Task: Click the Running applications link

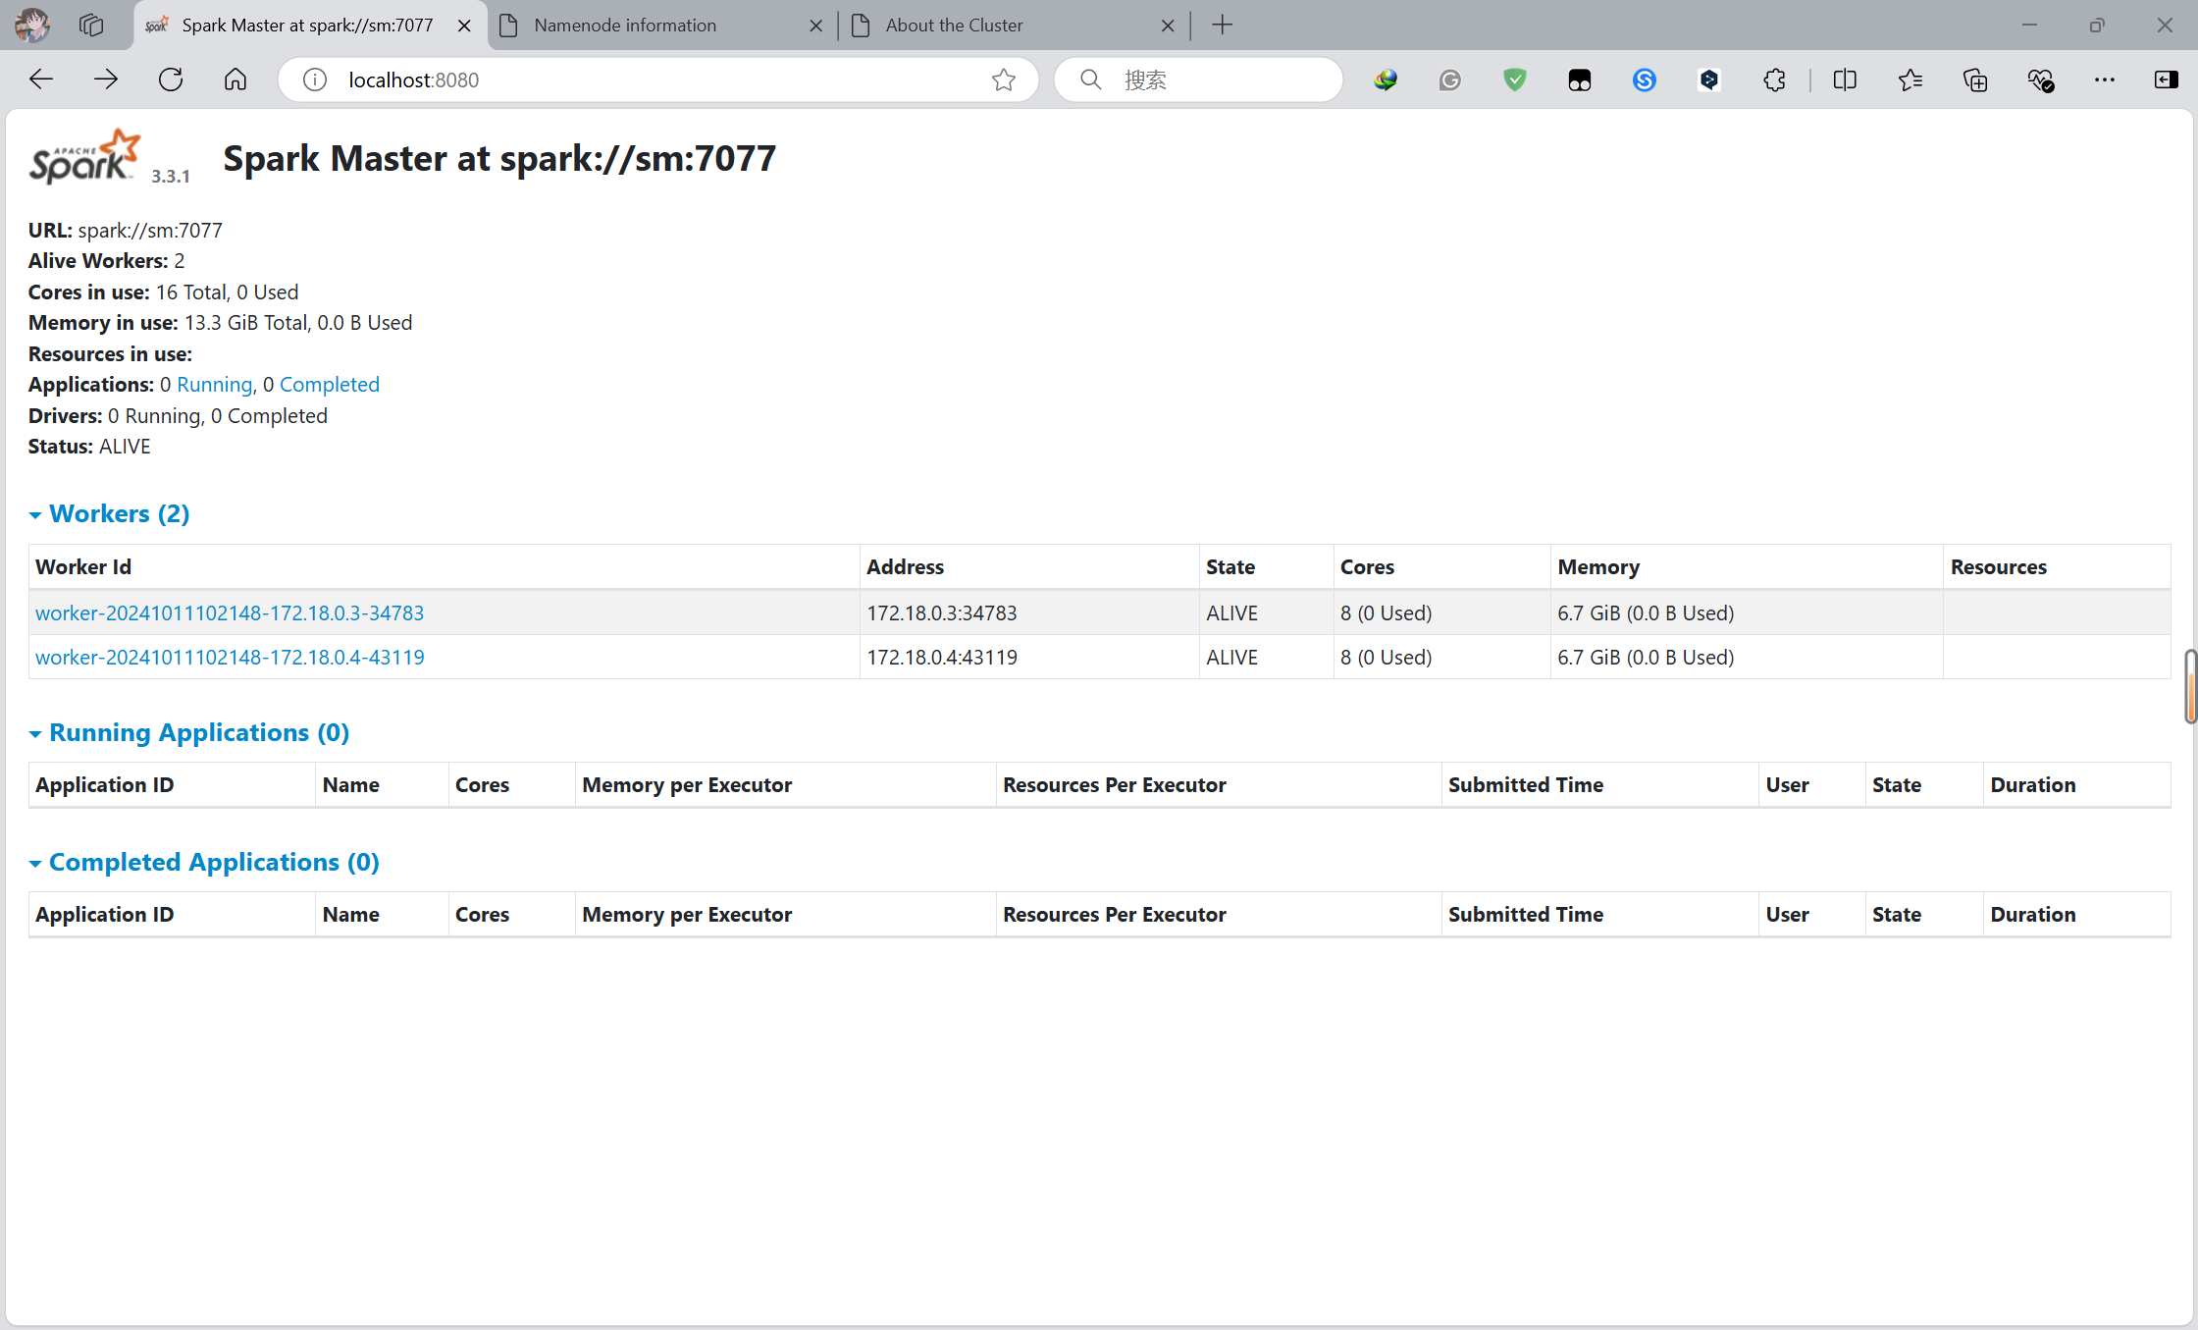Action: pos(214,385)
